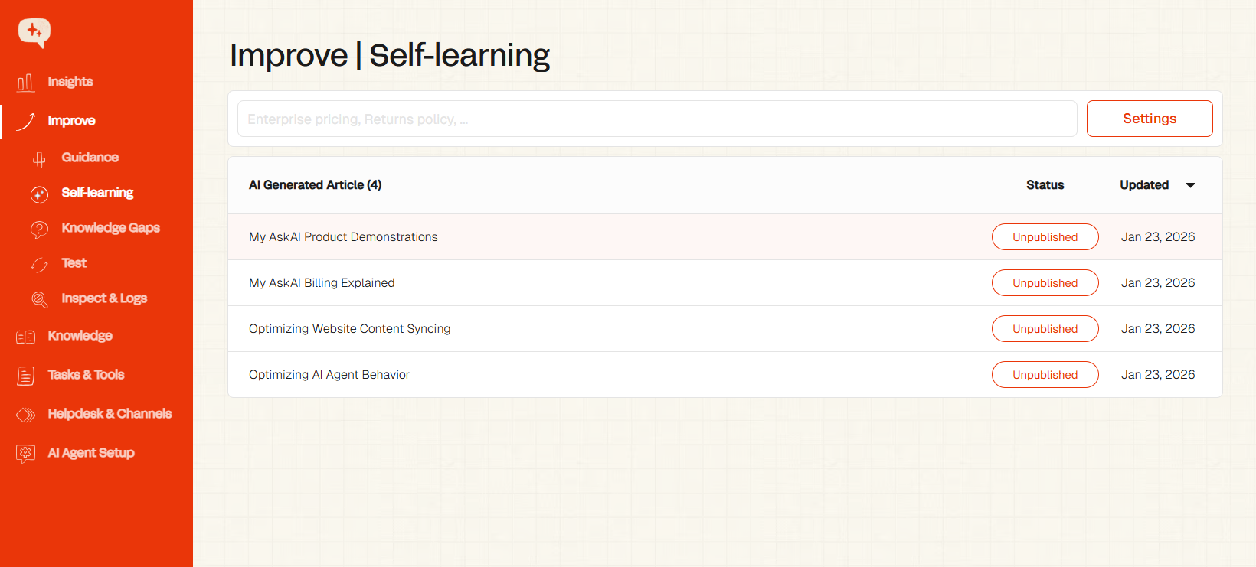Image resolution: width=1256 pixels, height=567 pixels.
Task: Open the Knowledge Gaps question icon
Action: tap(40, 229)
